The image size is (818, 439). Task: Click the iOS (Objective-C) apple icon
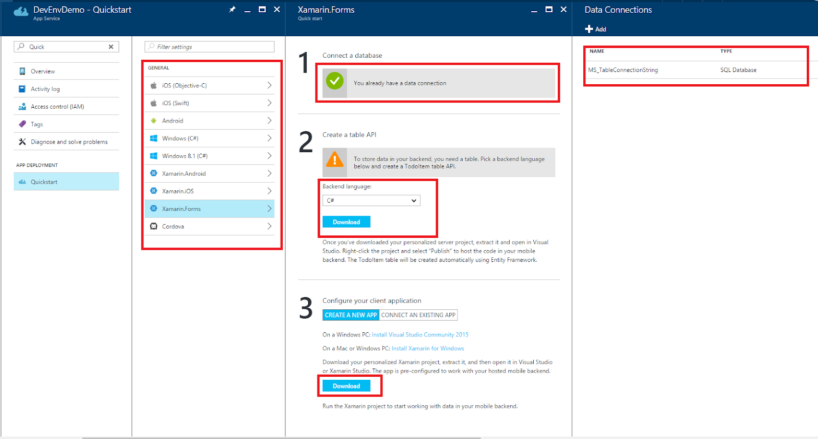click(153, 85)
